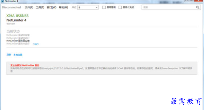Click the 当前状态 section heading
Viewport: 204px width, 110px height.
pos(13,31)
